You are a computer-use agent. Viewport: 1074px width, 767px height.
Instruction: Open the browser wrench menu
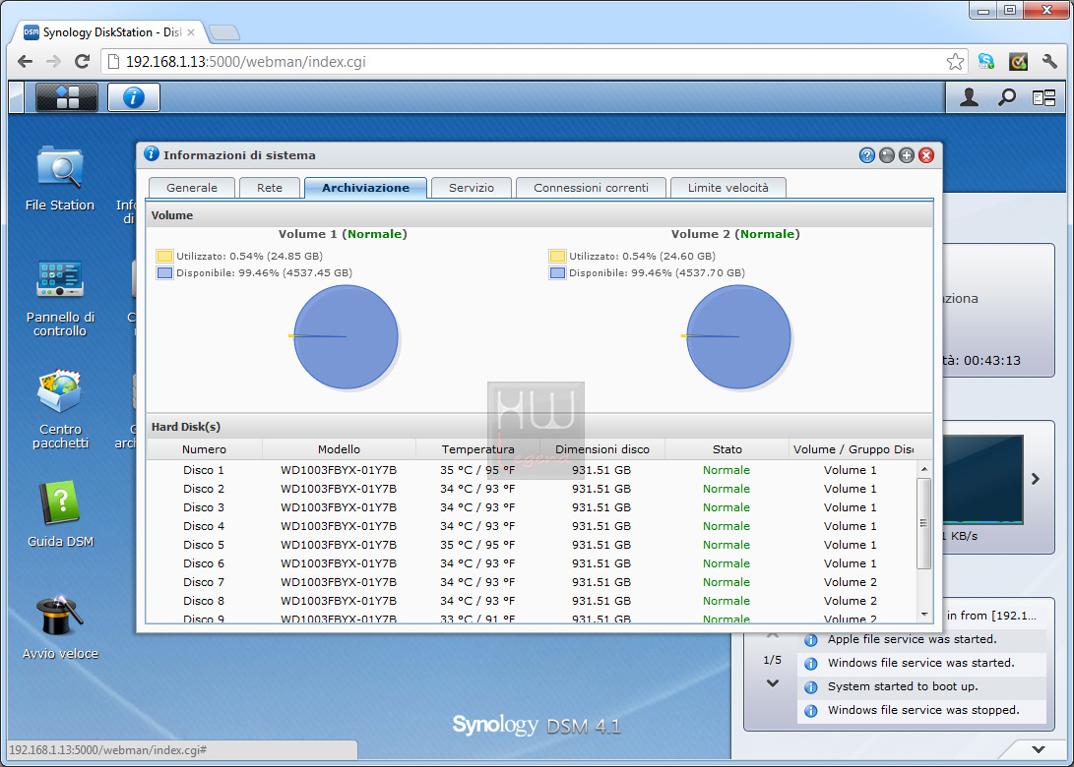1049,62
